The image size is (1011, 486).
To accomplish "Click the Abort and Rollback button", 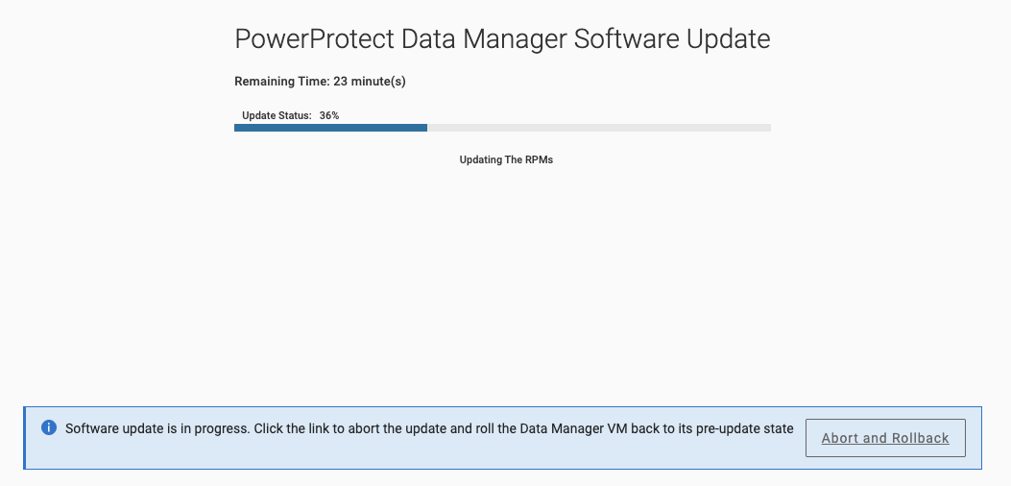I will [x=885, y=438].
